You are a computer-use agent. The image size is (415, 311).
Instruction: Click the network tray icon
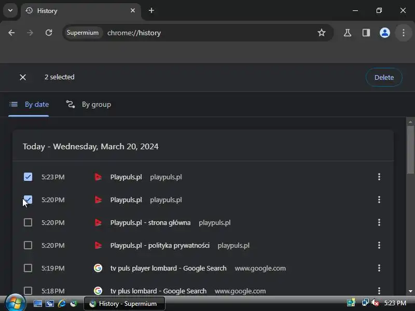tap(365, 303)
